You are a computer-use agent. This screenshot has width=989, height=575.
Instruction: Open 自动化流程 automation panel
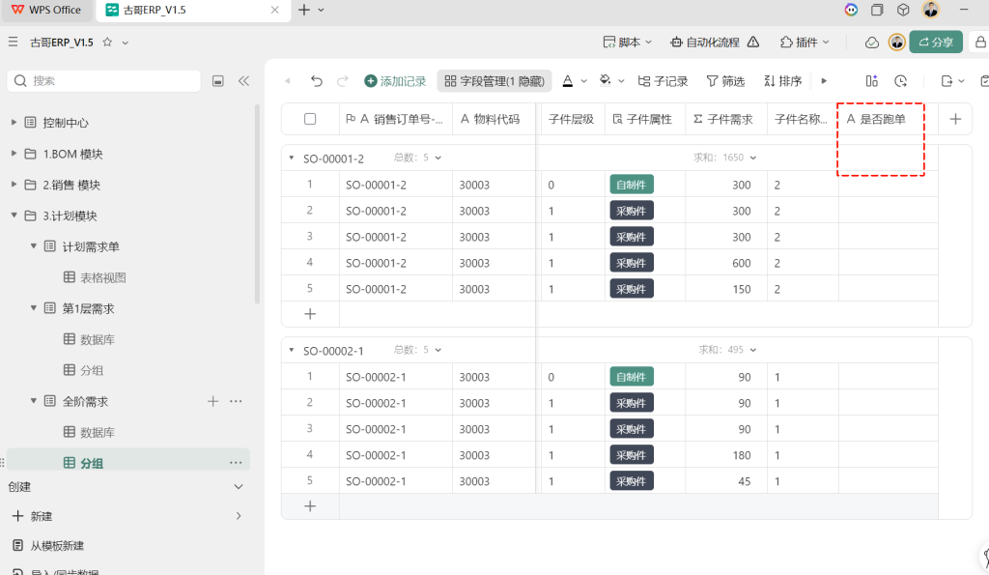pos(704,43)
